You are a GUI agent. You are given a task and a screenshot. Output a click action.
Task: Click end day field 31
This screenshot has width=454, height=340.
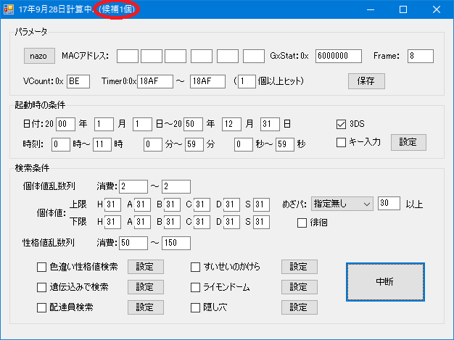[270, 124]
